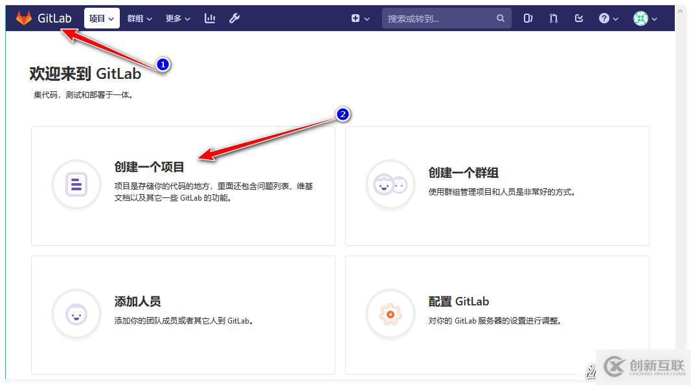Click the group faces icon
Screen dimensions: 691x385
[391, 184]
